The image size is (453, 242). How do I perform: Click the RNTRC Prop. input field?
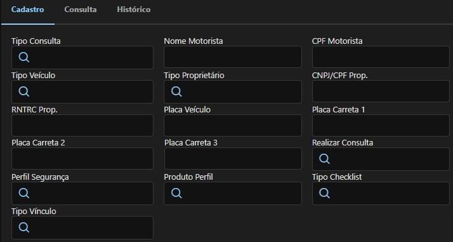point(82,125)
